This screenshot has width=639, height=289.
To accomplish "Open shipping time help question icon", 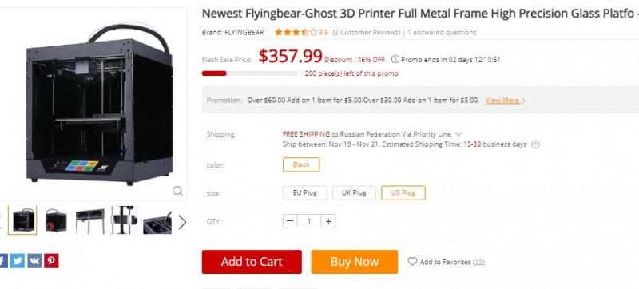I will [535, 144].
